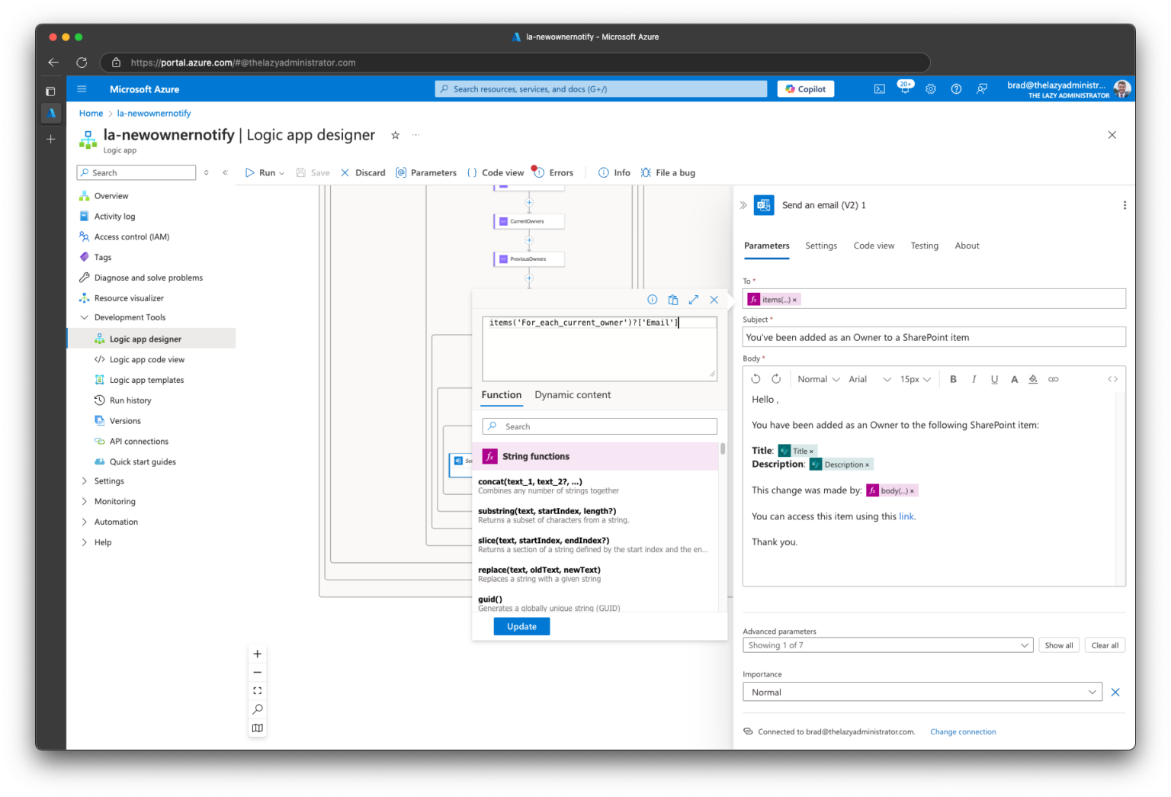
Task: Click the Update button
Action: coord(522,627)
